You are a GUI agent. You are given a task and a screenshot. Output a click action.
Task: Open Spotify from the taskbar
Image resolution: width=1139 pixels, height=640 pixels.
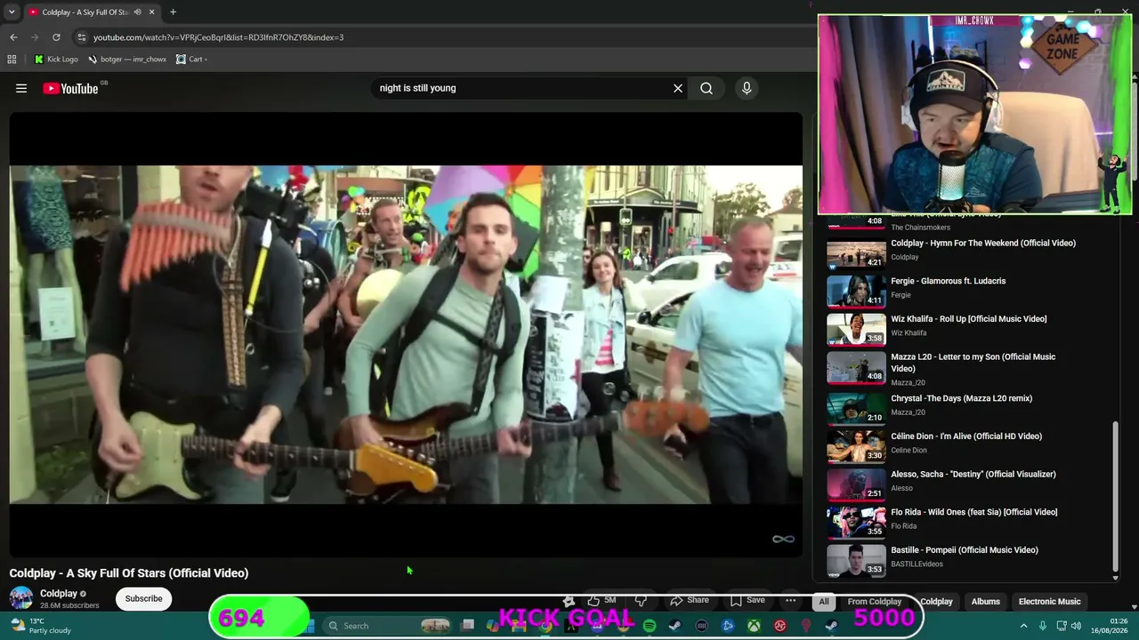[x=650, y=626]
